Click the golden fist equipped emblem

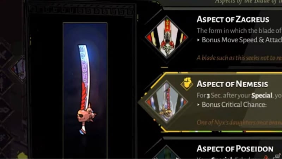[187, 84]
